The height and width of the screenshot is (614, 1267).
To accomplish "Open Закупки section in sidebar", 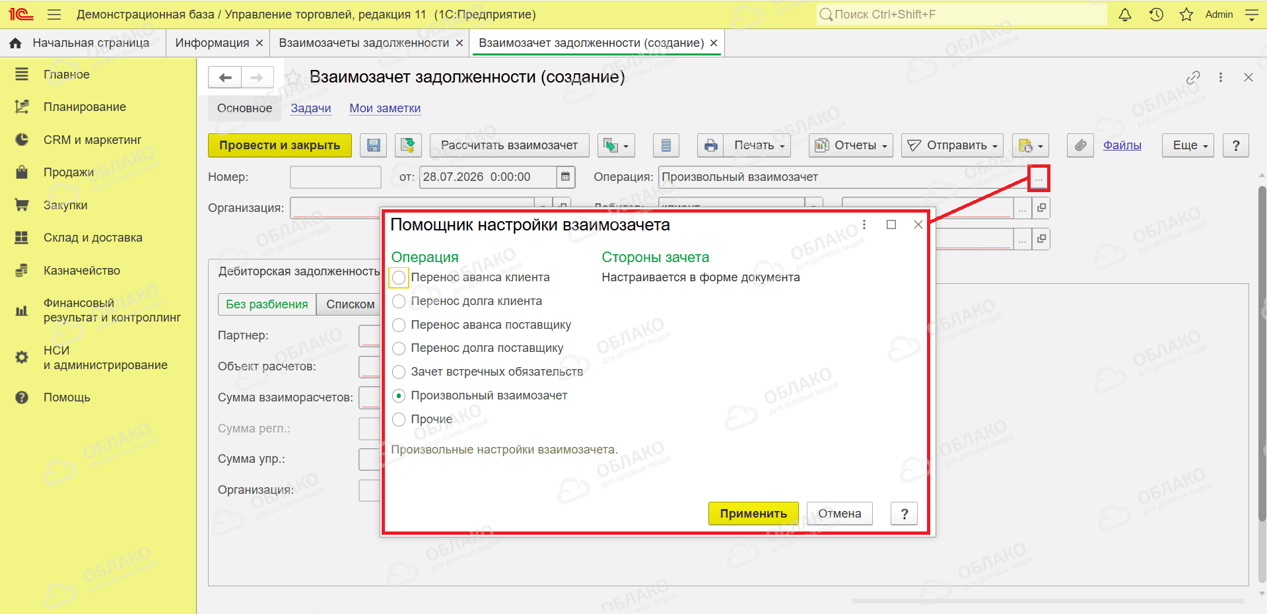I will click(x=65, y=205).
